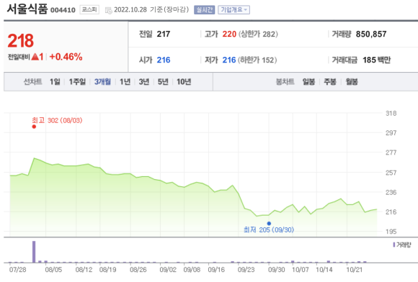
Task: Select the 5년 line chart tab
Action: 163,82
